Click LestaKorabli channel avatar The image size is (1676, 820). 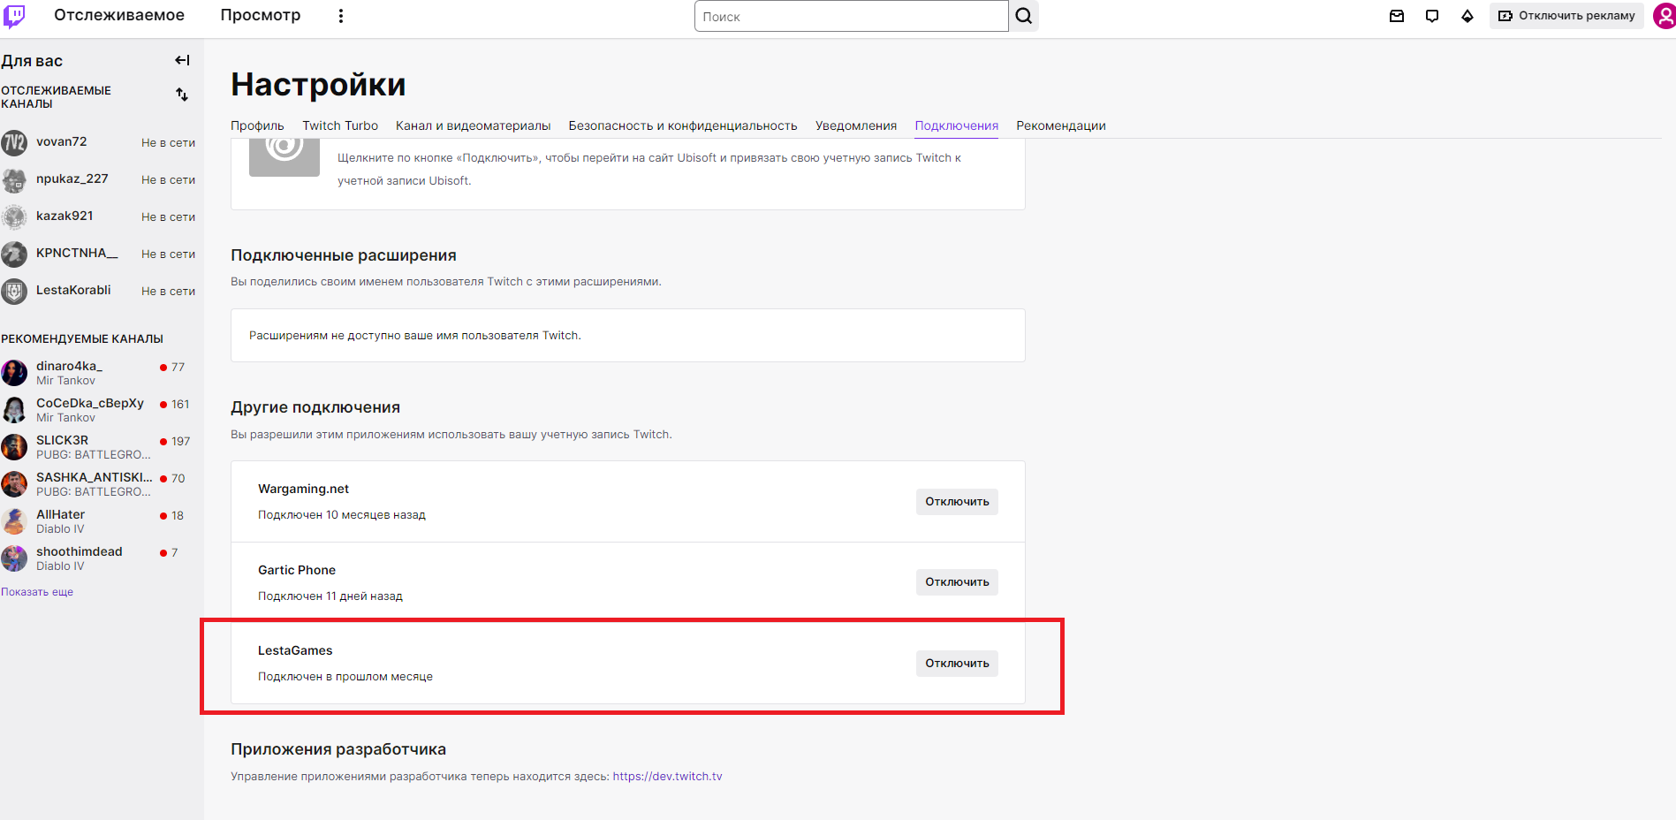click(x=14, y=292)
